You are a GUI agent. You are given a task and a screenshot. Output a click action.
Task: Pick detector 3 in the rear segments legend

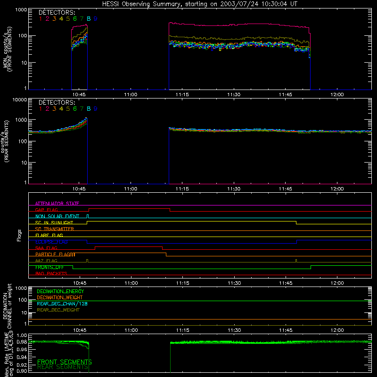(x=54, y=109)
